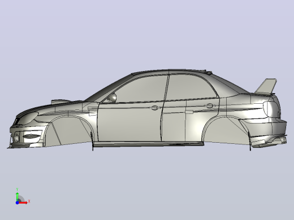This screenshot has height=220, width=294.
Task: Select the side skirt under the doors
Action: click(149, 144)
